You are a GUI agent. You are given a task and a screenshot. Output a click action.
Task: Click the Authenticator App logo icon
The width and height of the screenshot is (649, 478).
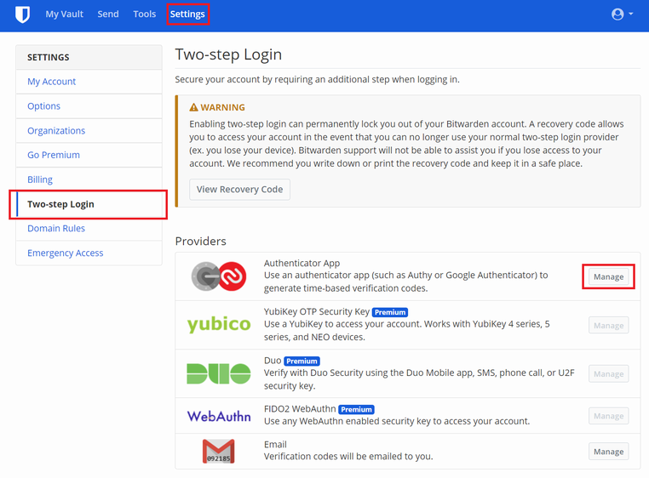[219, 276]
